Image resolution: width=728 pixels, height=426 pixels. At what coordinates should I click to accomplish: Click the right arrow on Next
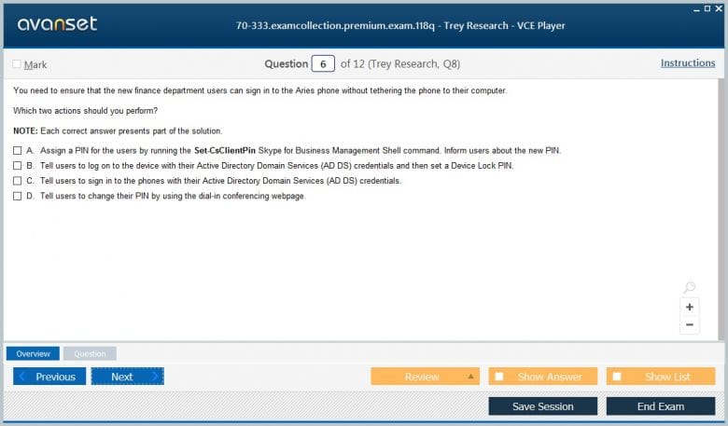point(155,377)
